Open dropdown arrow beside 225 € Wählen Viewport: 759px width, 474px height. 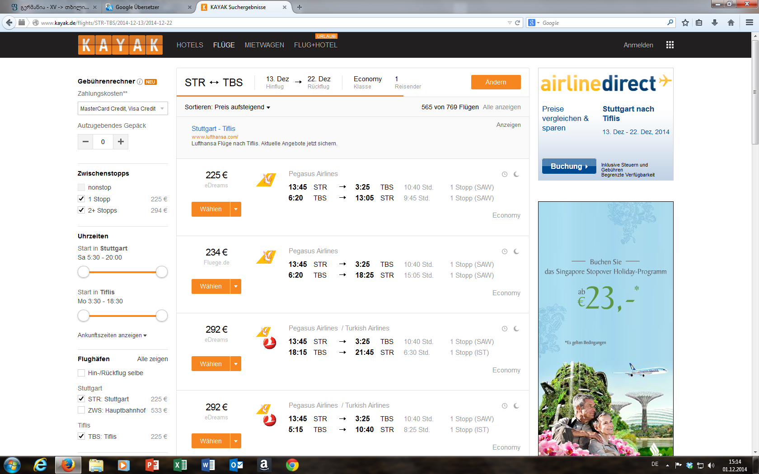[x=236, y=209]
